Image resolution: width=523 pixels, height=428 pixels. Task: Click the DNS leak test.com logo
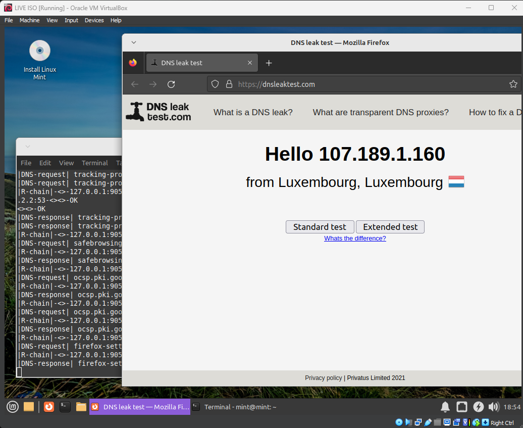[159, 112]
